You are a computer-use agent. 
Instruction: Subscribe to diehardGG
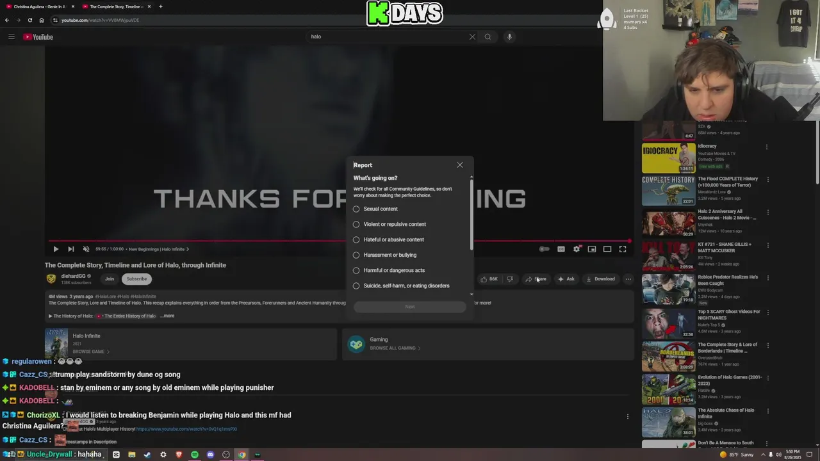click(x=136, y=279)
